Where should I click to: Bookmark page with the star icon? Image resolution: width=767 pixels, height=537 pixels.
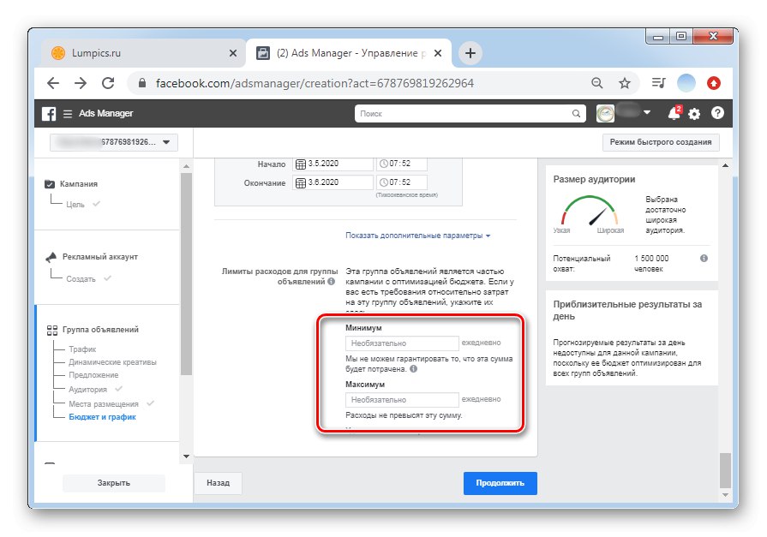[x=624, y=83]
